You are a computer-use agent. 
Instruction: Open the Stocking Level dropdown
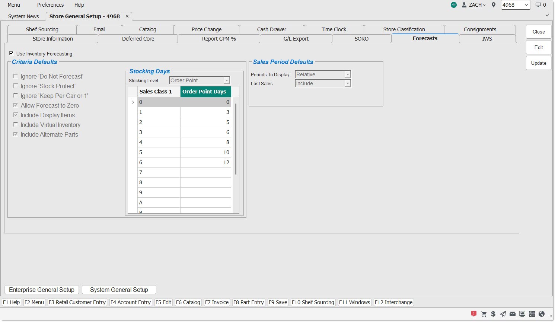point(226,80)
